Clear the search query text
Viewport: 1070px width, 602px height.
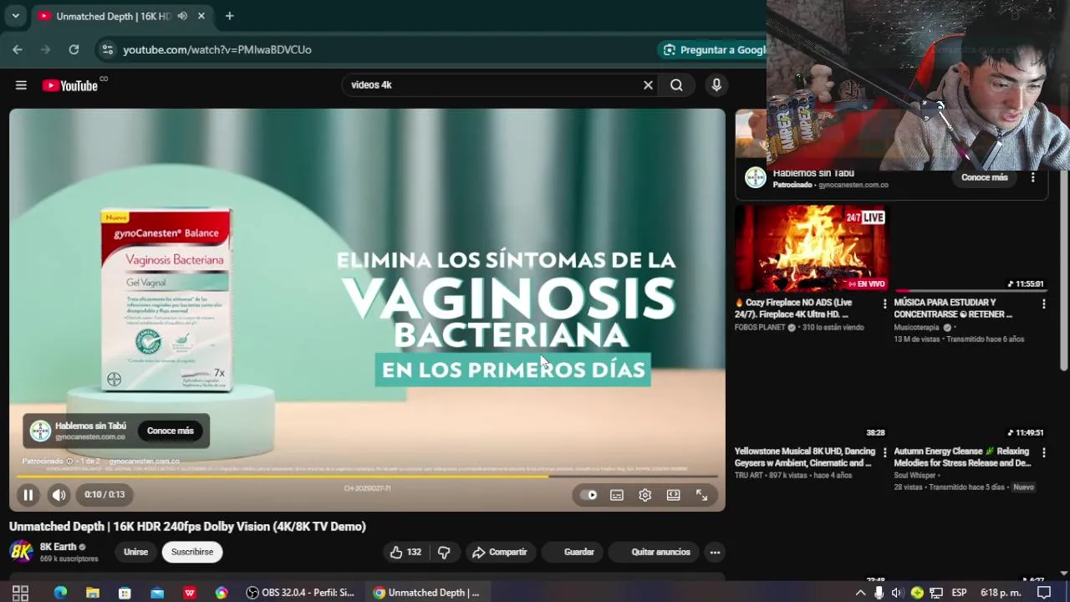pyautogui.click(x=648, y=85)
